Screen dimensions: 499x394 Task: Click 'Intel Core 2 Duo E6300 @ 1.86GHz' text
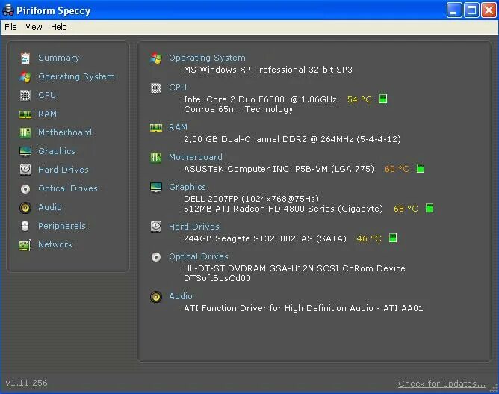(260, 99)
